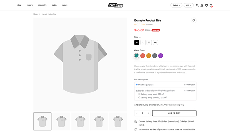Viewport: 230px width, 132px height.
Task: Select the second product thumbnail
Action: click(x=61, y=121)
